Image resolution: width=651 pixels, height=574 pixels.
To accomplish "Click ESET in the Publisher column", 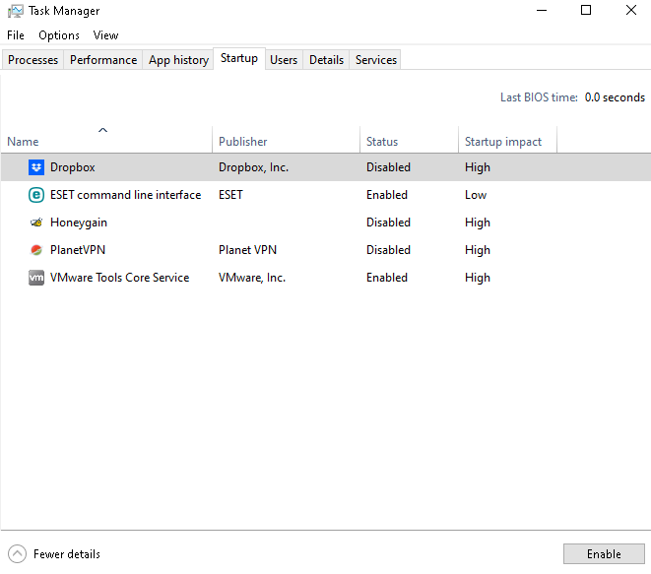I will click(x=230, y=195).
